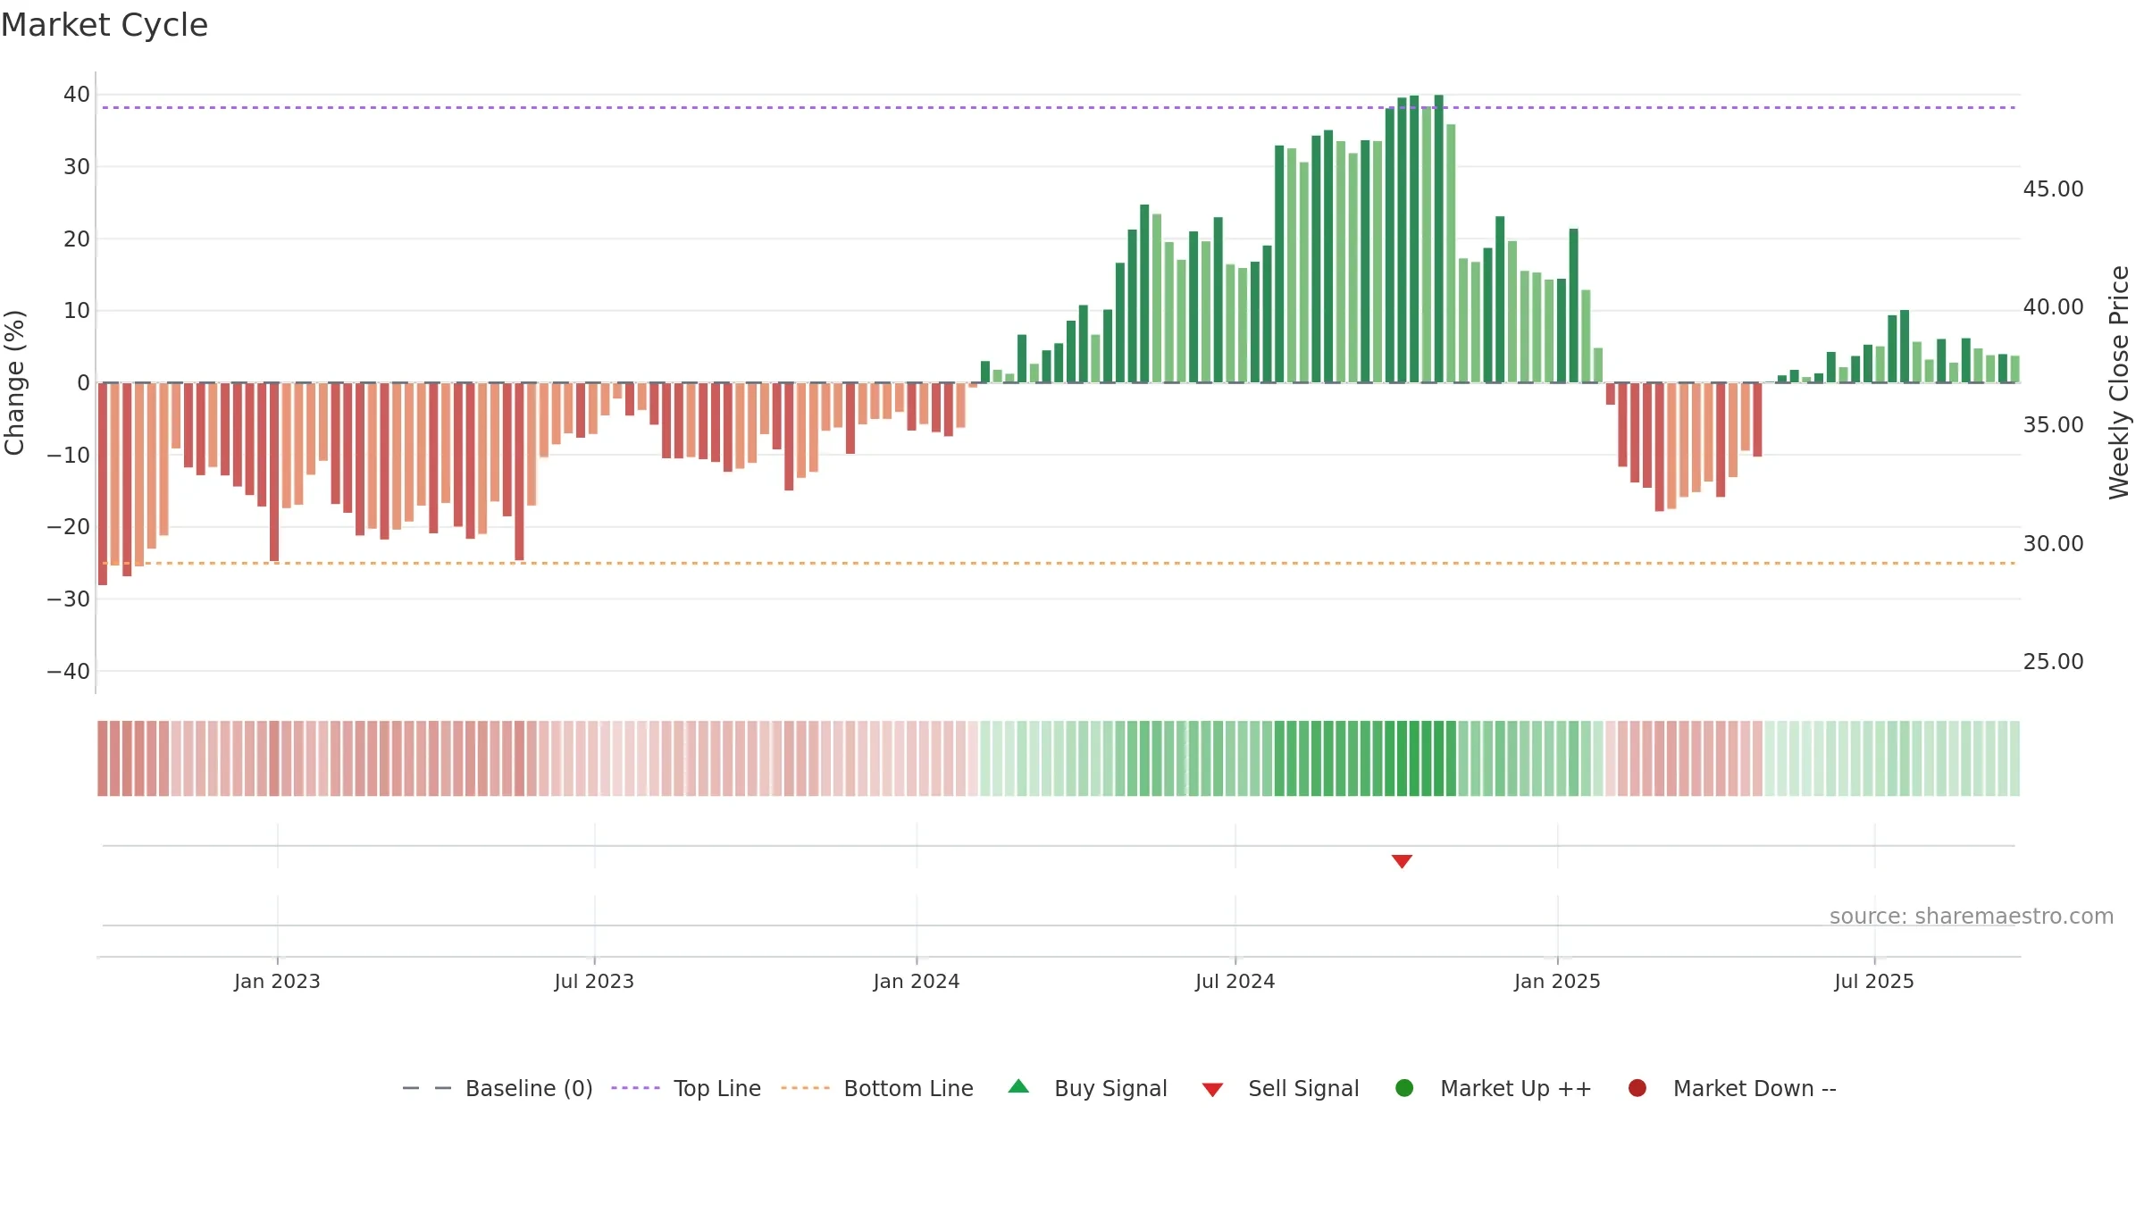Click the Buy Signal legend label

1110,1088
